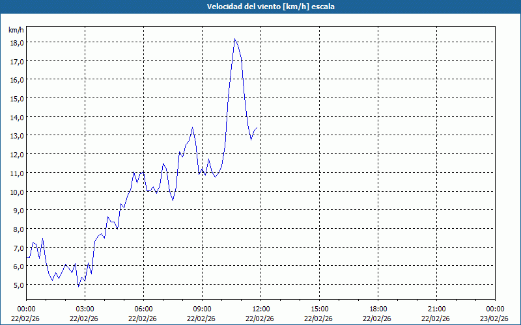This screenshot has height=325, width=521.
Task: Click the 13,0 y-axis tick label
Action: click(16, 136)
